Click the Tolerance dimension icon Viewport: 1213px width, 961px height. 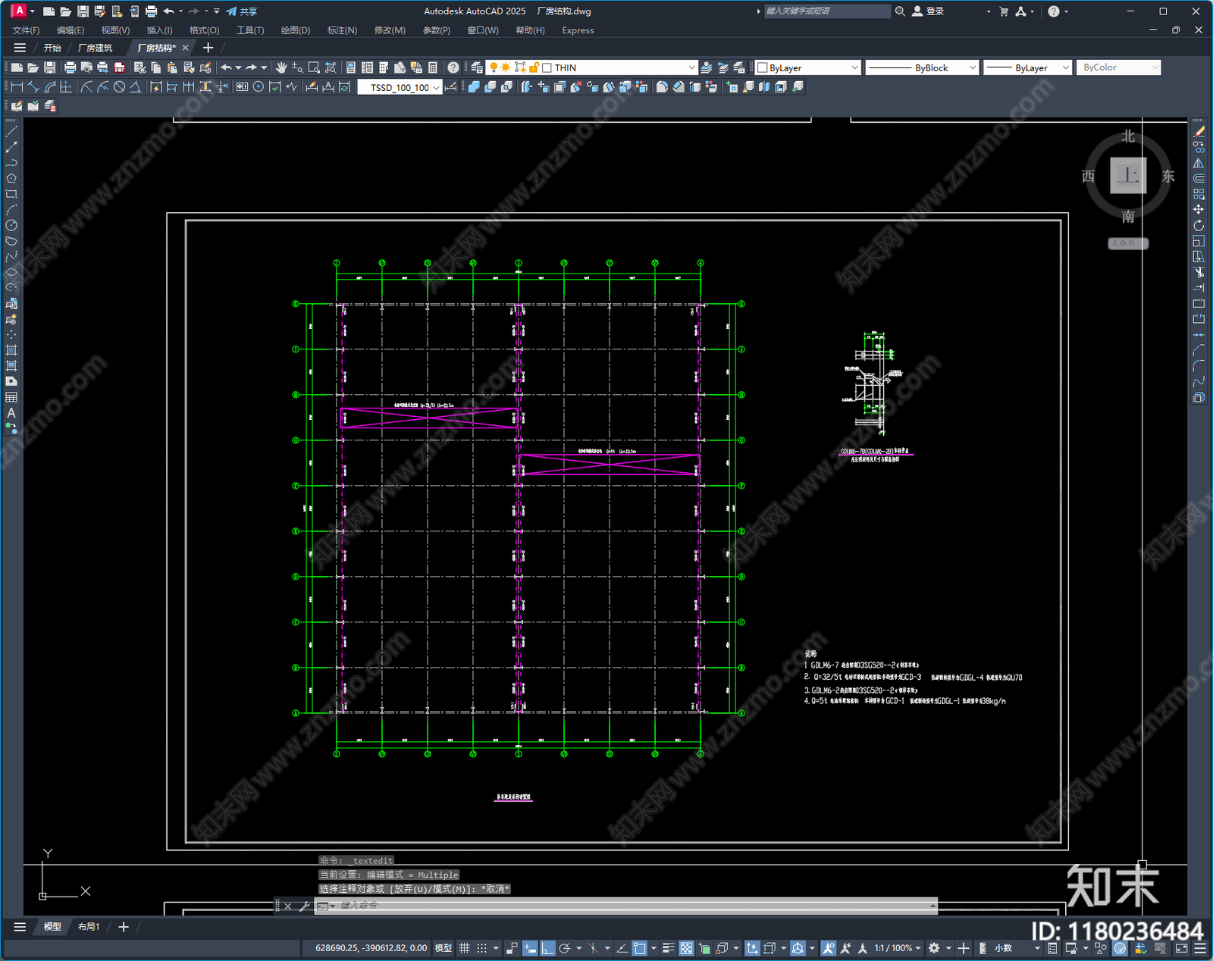click(x=242, y=87)
